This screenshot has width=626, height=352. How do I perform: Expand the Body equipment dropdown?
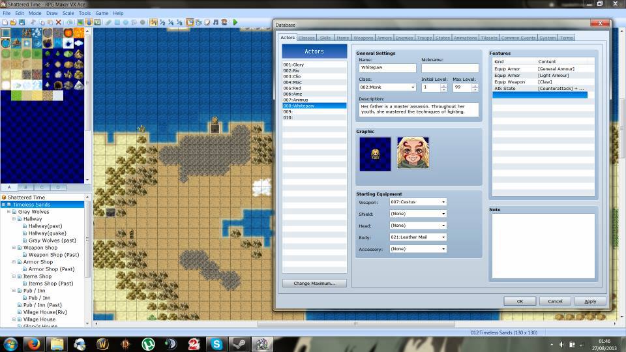point(443,237)
